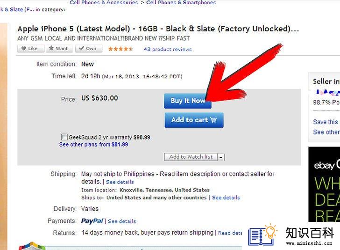This screenshot has width=340, height=250.
Task: Click the heart Like button
Action: (x=31, y=49)
